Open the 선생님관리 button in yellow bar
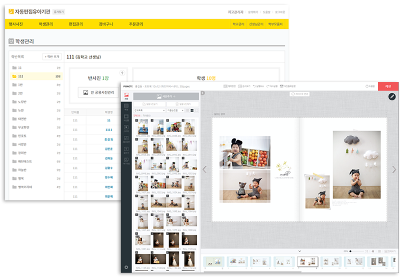The image size is (404, 278). tap(256, 24)
